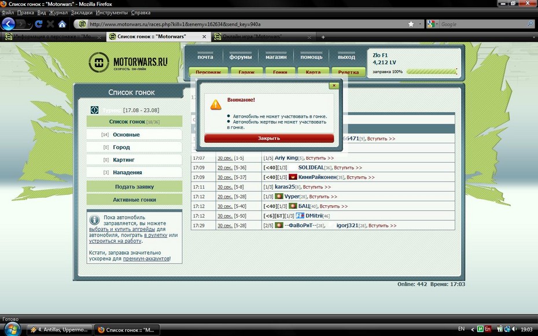The image size is (538, 336).
Task: Join karas25 race via Вступить link
Action: (x=316, y=187)
